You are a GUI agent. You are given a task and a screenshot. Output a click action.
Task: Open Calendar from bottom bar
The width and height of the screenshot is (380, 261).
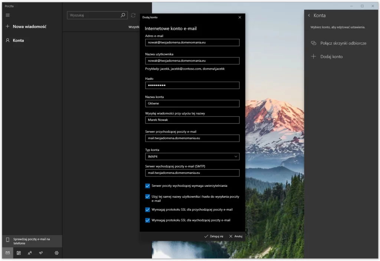pos(19,253)
